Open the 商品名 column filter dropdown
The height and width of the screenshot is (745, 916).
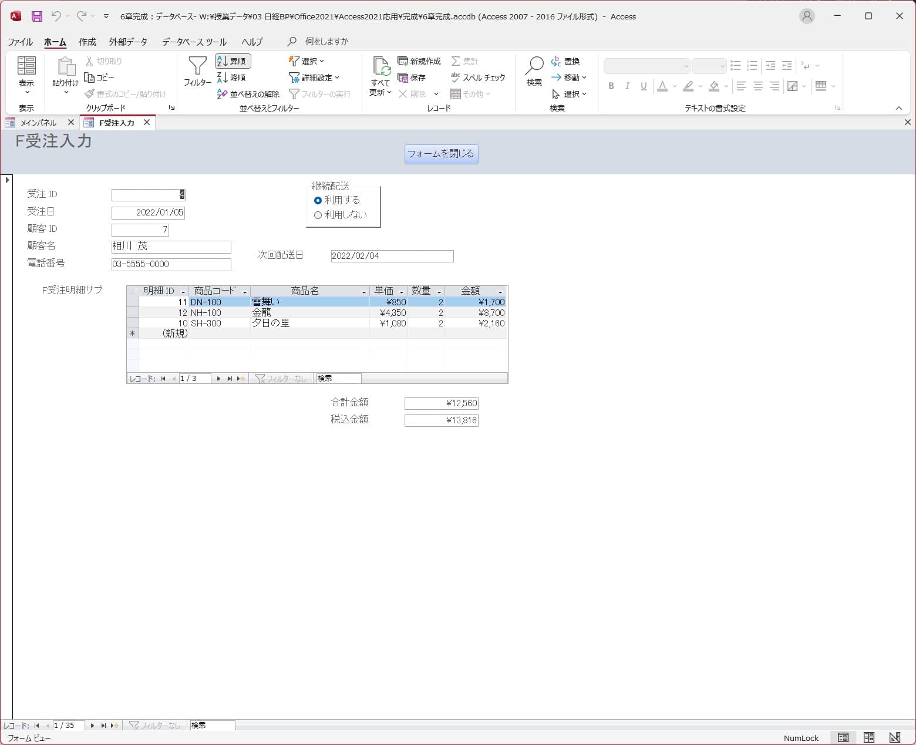tap(363, 292)
